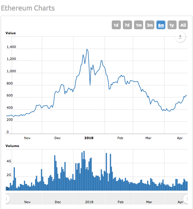
Task: Select the 7d time range button
Action: tap(127, 25)
